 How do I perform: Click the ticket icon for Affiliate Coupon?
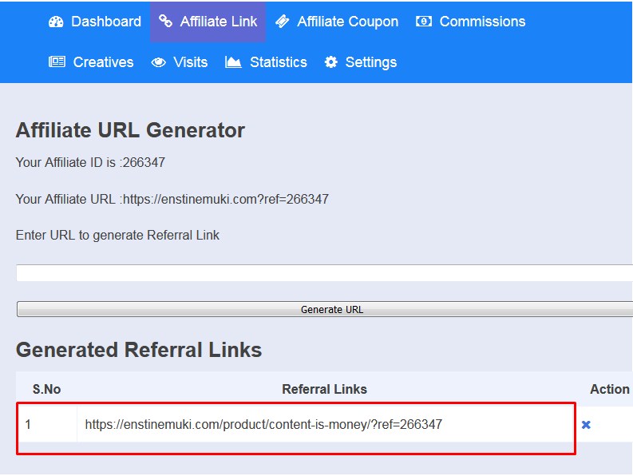pyautogui.click(x=283, y=22)
